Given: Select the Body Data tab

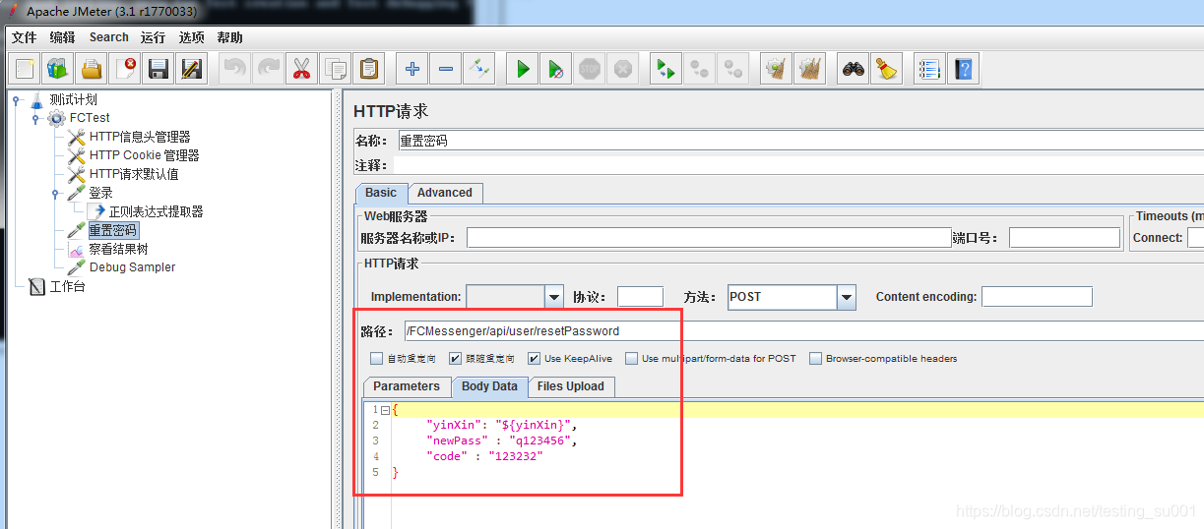Looking at the screenshot, I should click(489, 386).
